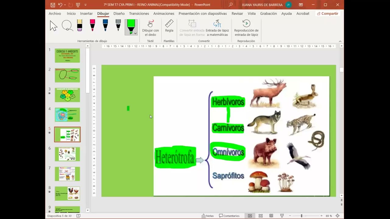The image size is (390, 219).
Task: Switch to the Animaciones tab
Action: tap(164, 13)
